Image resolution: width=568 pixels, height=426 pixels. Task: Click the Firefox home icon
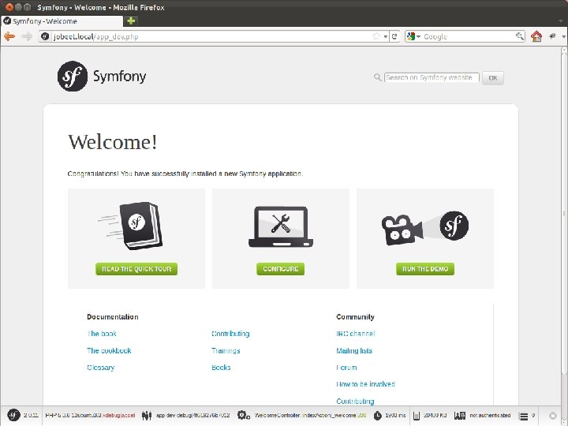[x=536, y=36]
